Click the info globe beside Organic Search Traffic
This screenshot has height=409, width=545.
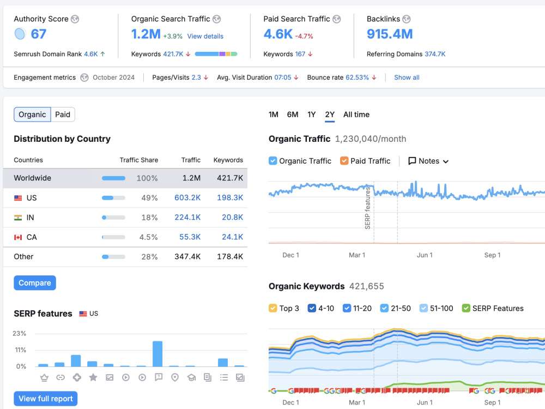[216, 19]
